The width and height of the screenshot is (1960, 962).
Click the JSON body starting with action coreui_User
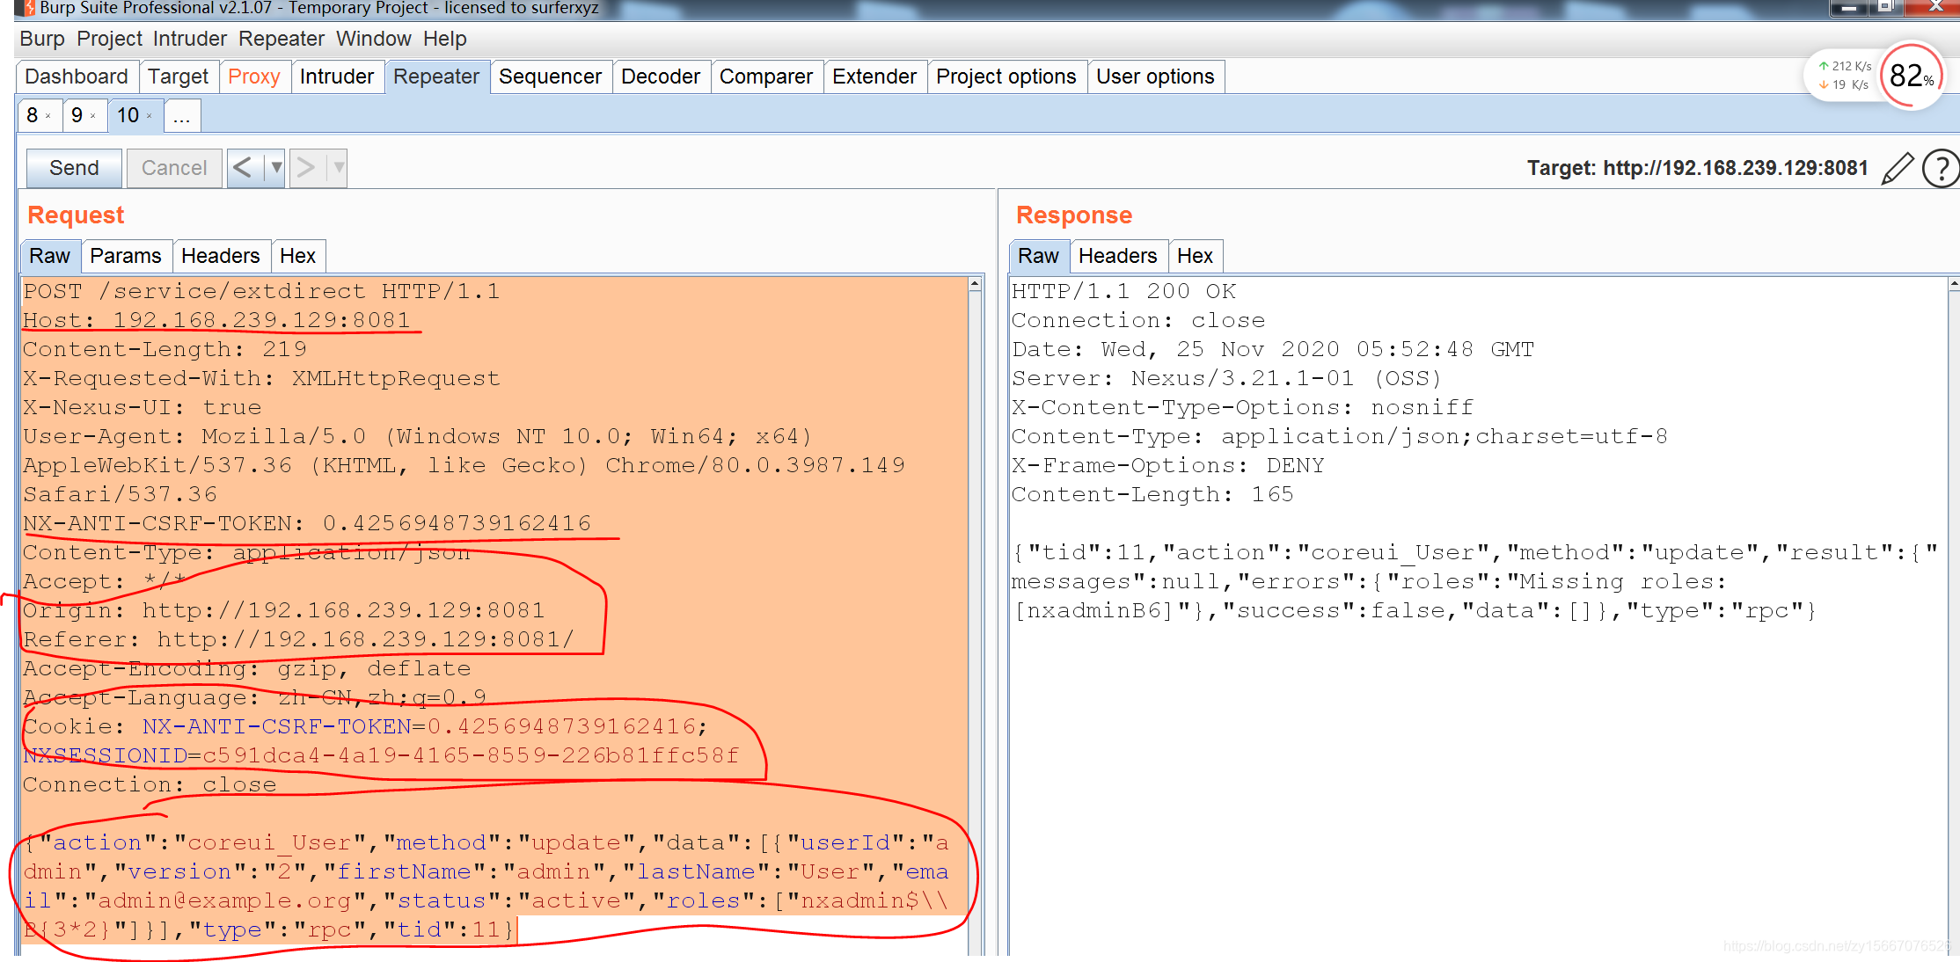tap(486, 885)
